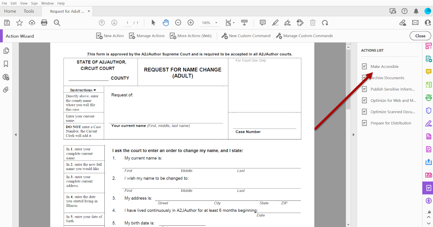The height and width of the screenshot is (227, 433).
Task: Open the Window menu
Action: coord(48,3)
